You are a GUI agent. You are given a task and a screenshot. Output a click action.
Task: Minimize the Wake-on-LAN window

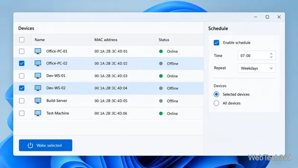[256, 17]
